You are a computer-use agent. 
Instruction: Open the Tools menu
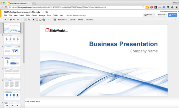(x=49, y=15)
